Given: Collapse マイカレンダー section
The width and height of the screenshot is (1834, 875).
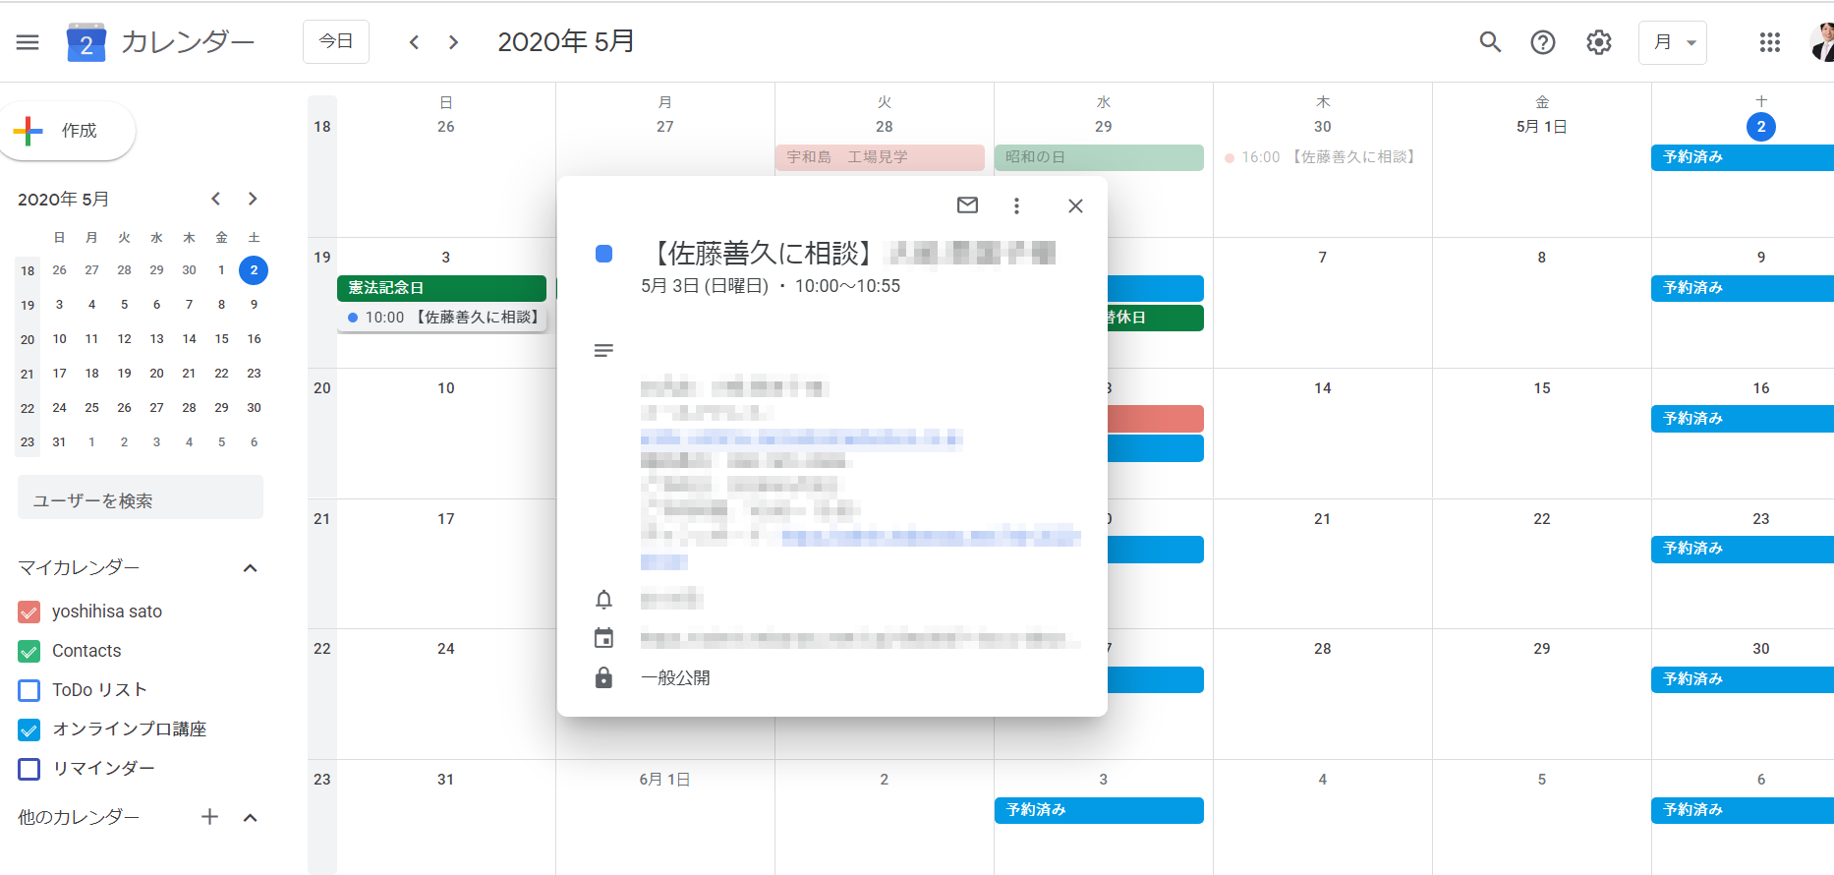Looking at the screenshot, I should [x=250, y=568].
